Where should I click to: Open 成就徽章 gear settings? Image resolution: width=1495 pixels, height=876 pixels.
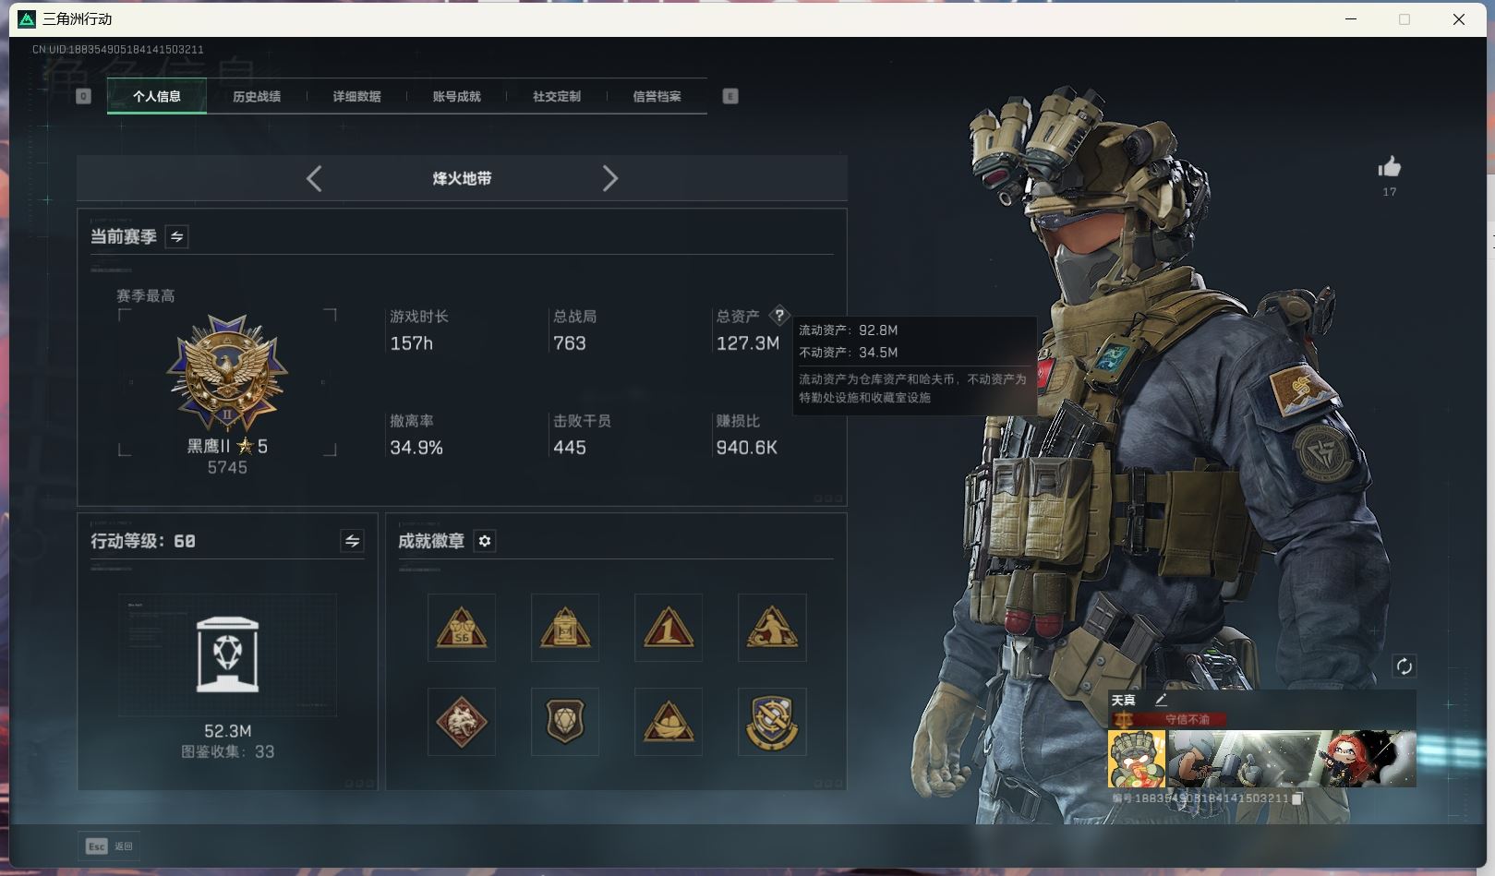[485, 541]
